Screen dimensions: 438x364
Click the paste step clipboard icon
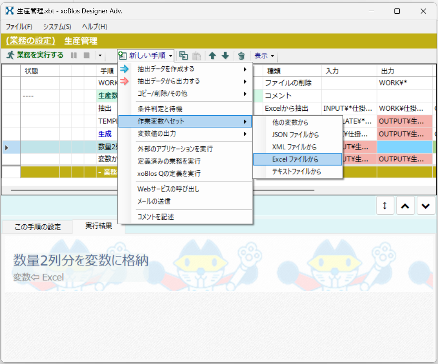pos(197,56)
